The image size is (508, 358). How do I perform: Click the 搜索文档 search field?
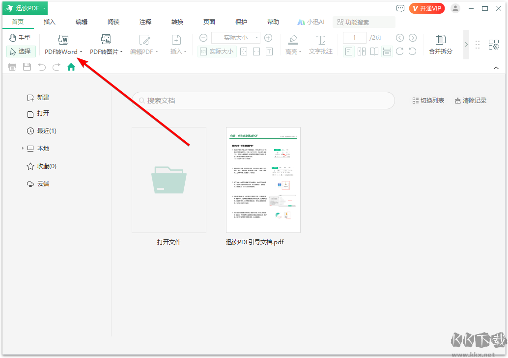point(263,101)
